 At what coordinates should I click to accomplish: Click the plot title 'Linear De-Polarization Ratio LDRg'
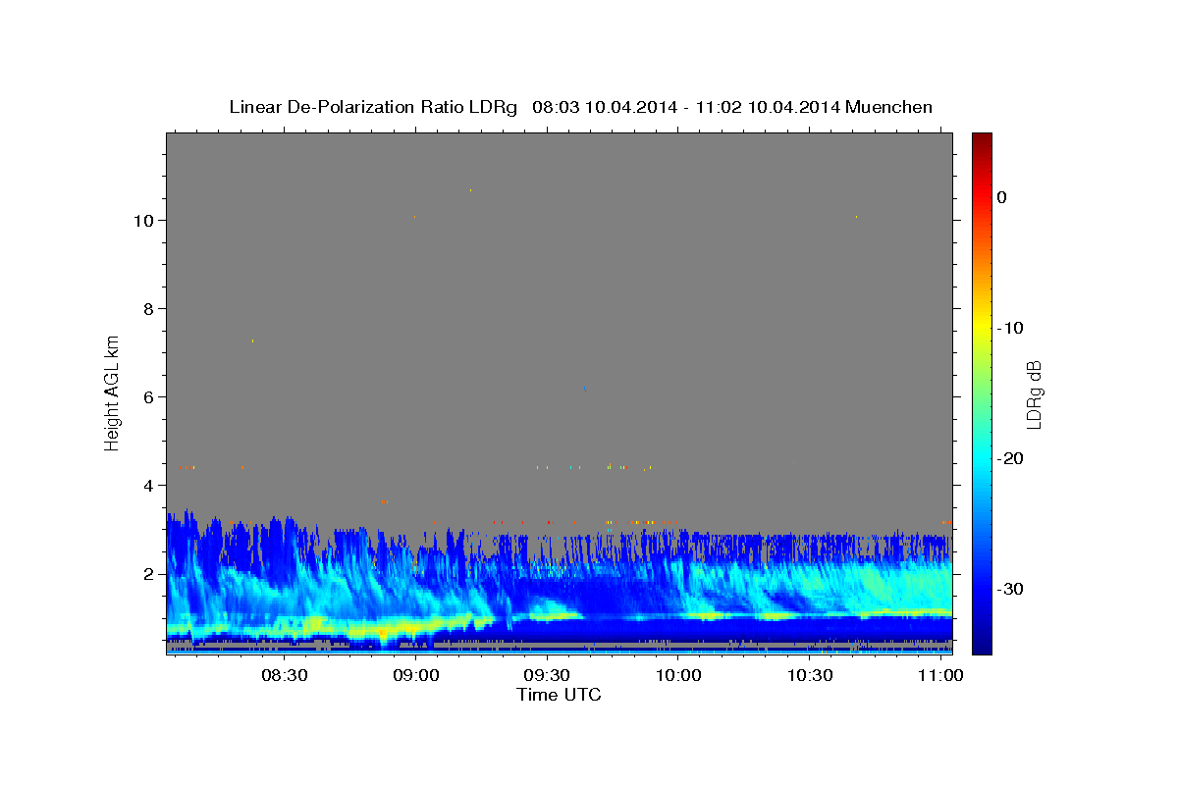(373, 107)
